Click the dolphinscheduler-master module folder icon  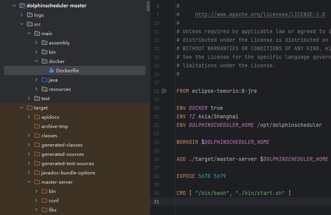pos(22,6)
